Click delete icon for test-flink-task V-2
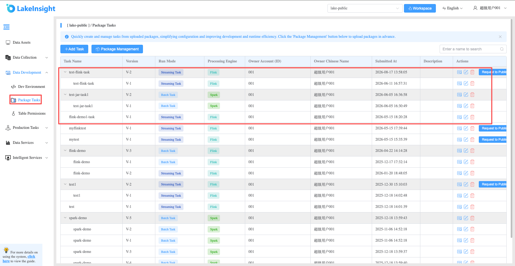This screenshot has width=515, height=266. [472, 72]
